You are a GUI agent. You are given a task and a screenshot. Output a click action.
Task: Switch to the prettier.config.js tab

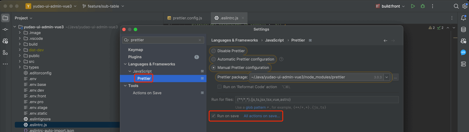(185, 18)
